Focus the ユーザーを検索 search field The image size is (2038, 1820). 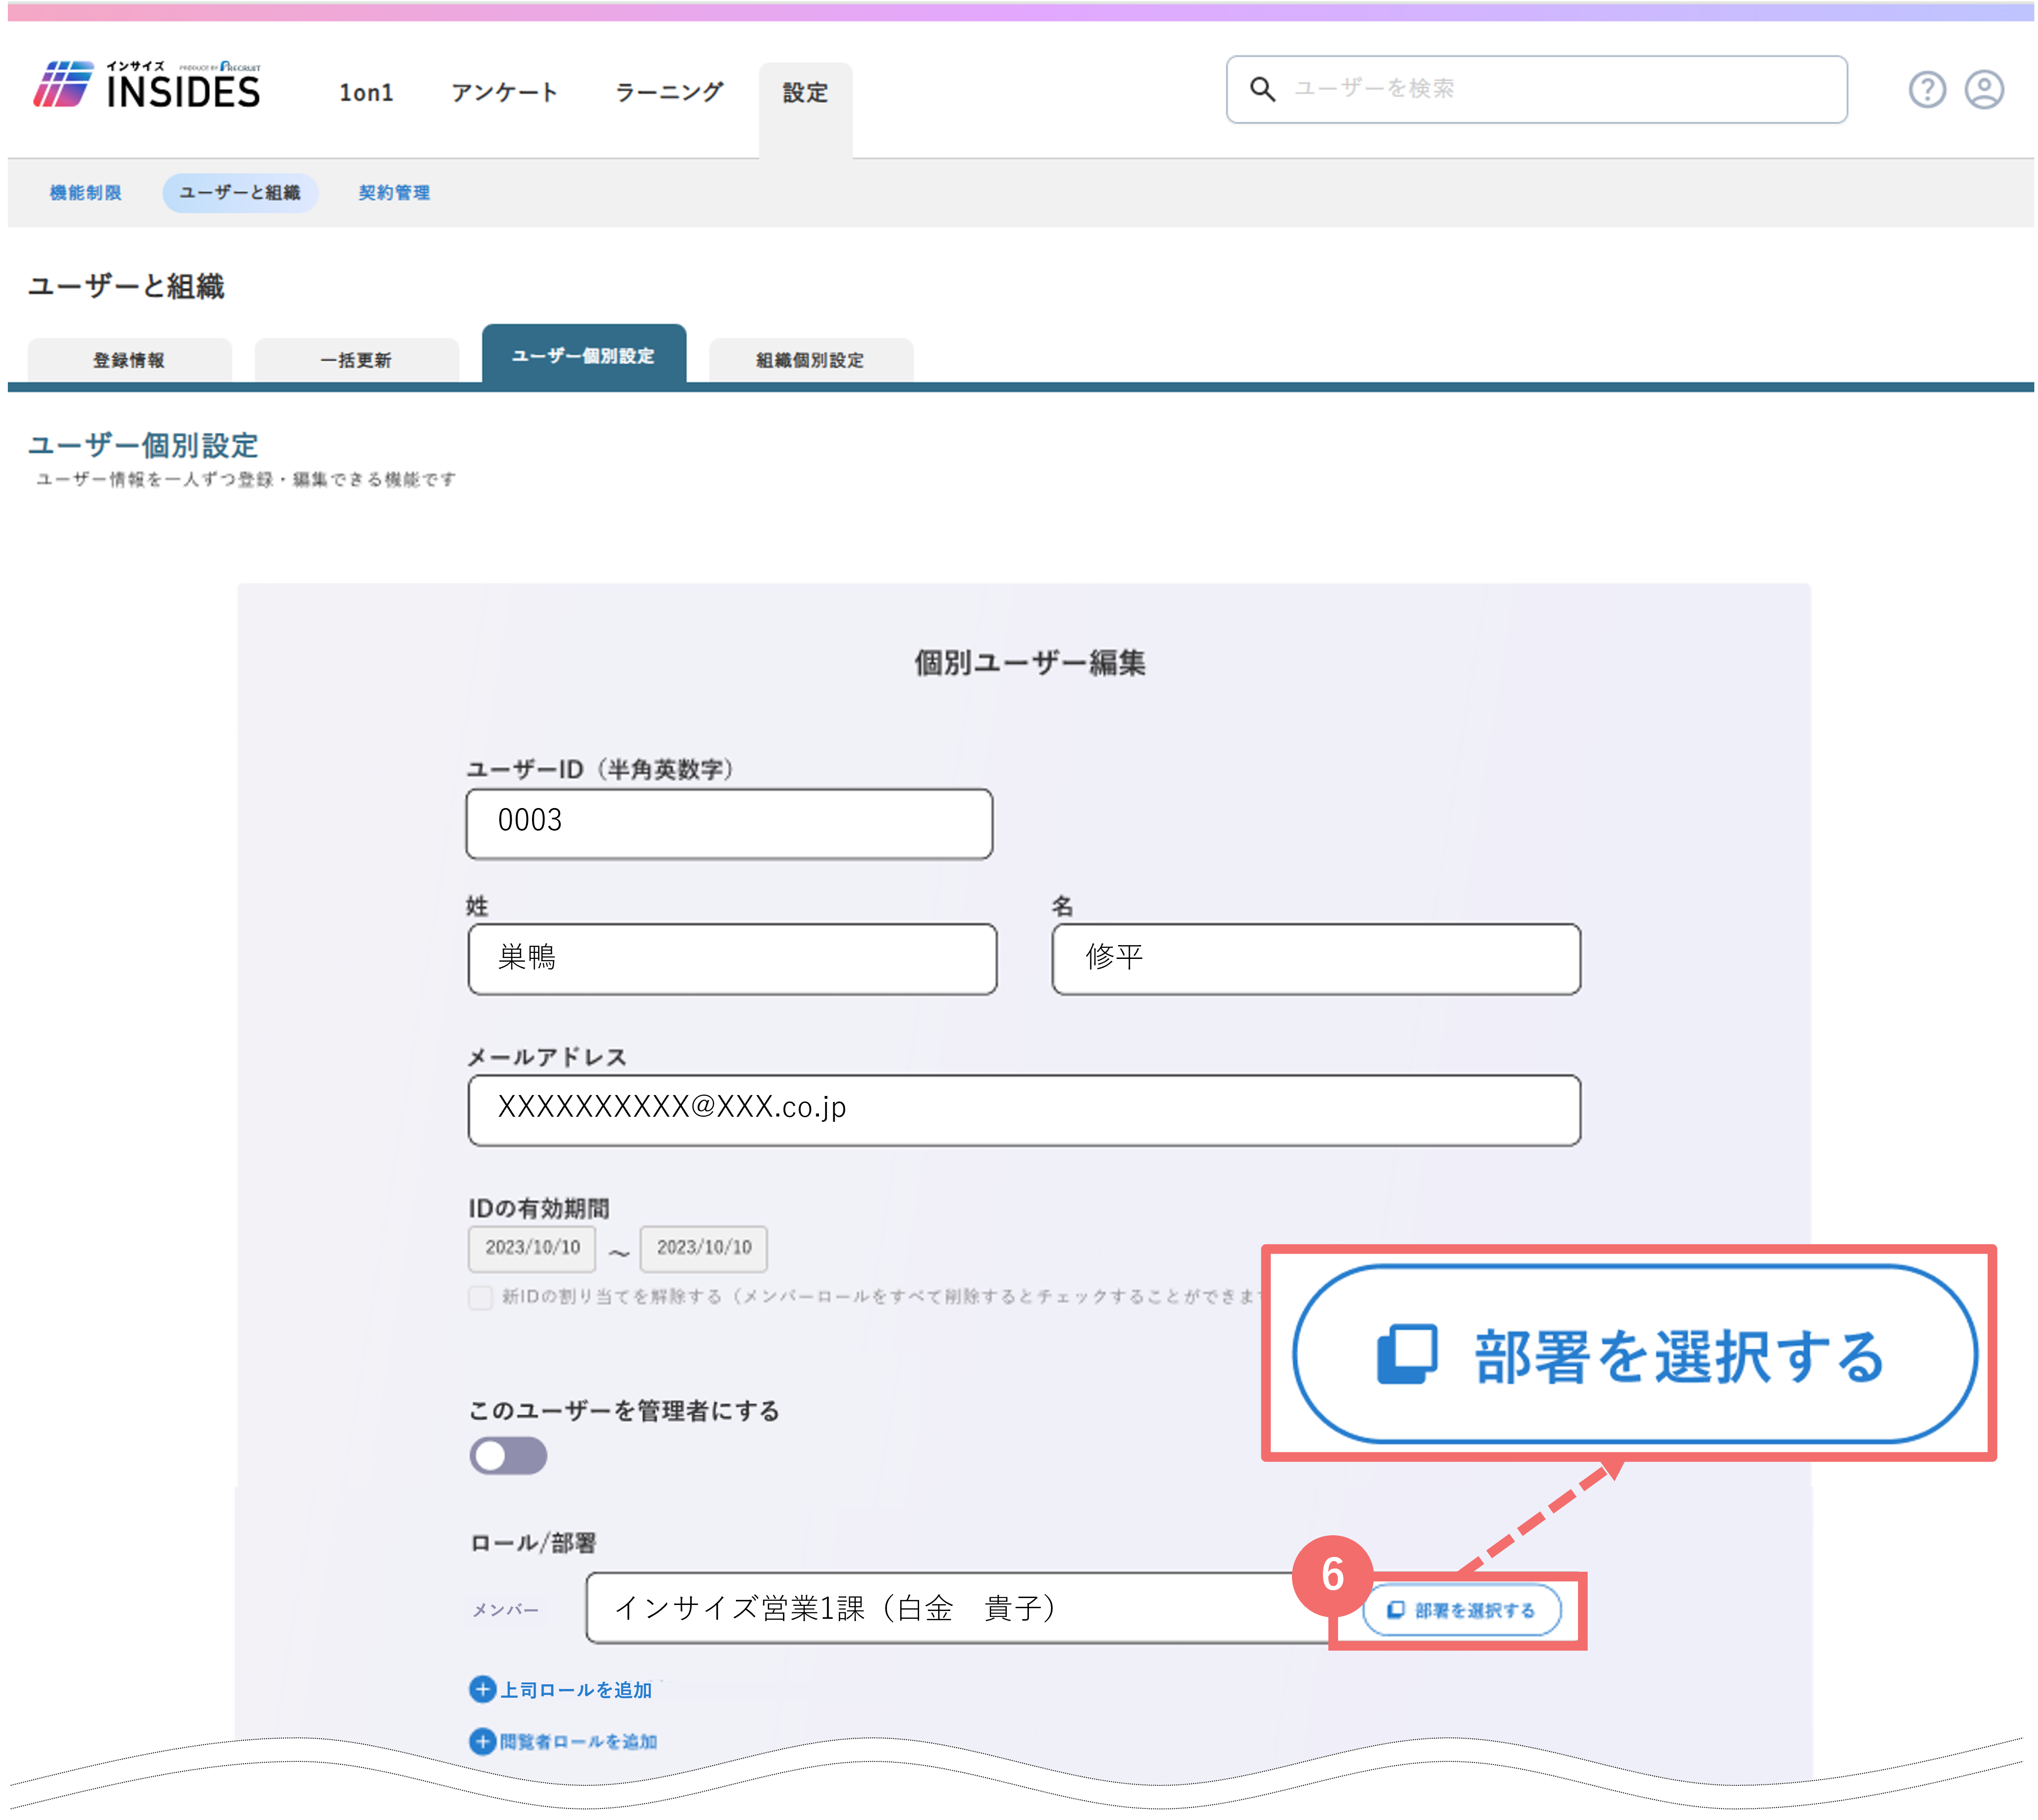pos(1536,89)
